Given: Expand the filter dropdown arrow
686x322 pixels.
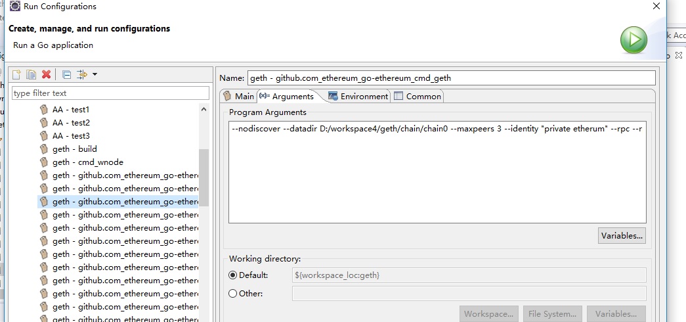Looking at the screenshot, I should click(95, 74).
